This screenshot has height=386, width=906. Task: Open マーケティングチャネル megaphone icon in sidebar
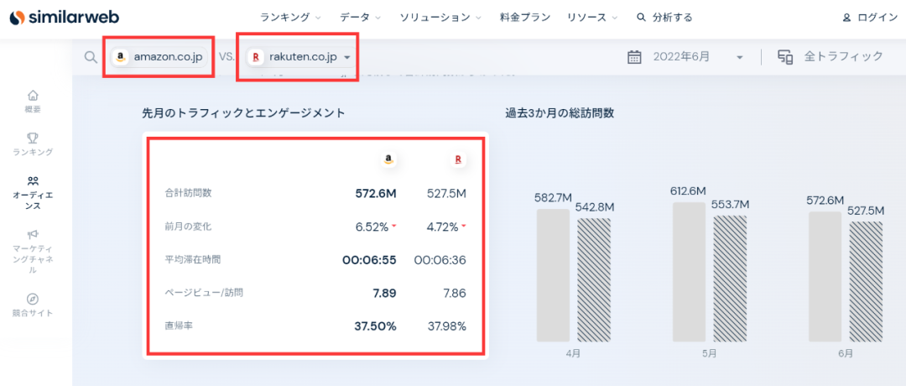[33, 234]
